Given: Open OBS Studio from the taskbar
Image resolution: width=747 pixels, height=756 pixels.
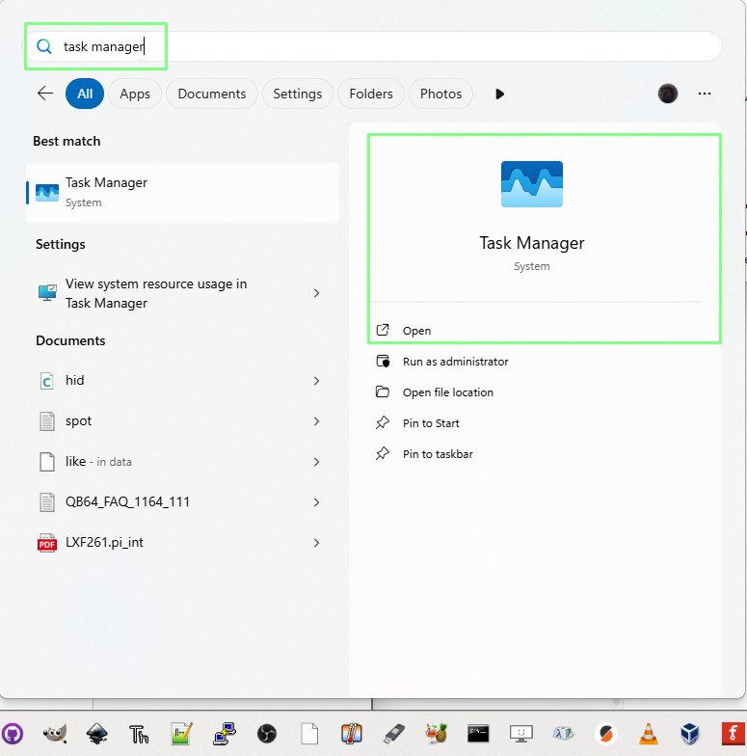Looking at the screenshot, I should (x=267, y=734).
